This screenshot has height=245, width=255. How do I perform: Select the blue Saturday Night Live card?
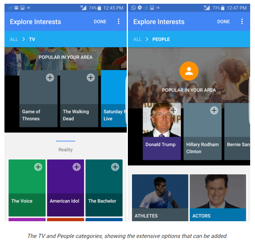tap(114, 99)
